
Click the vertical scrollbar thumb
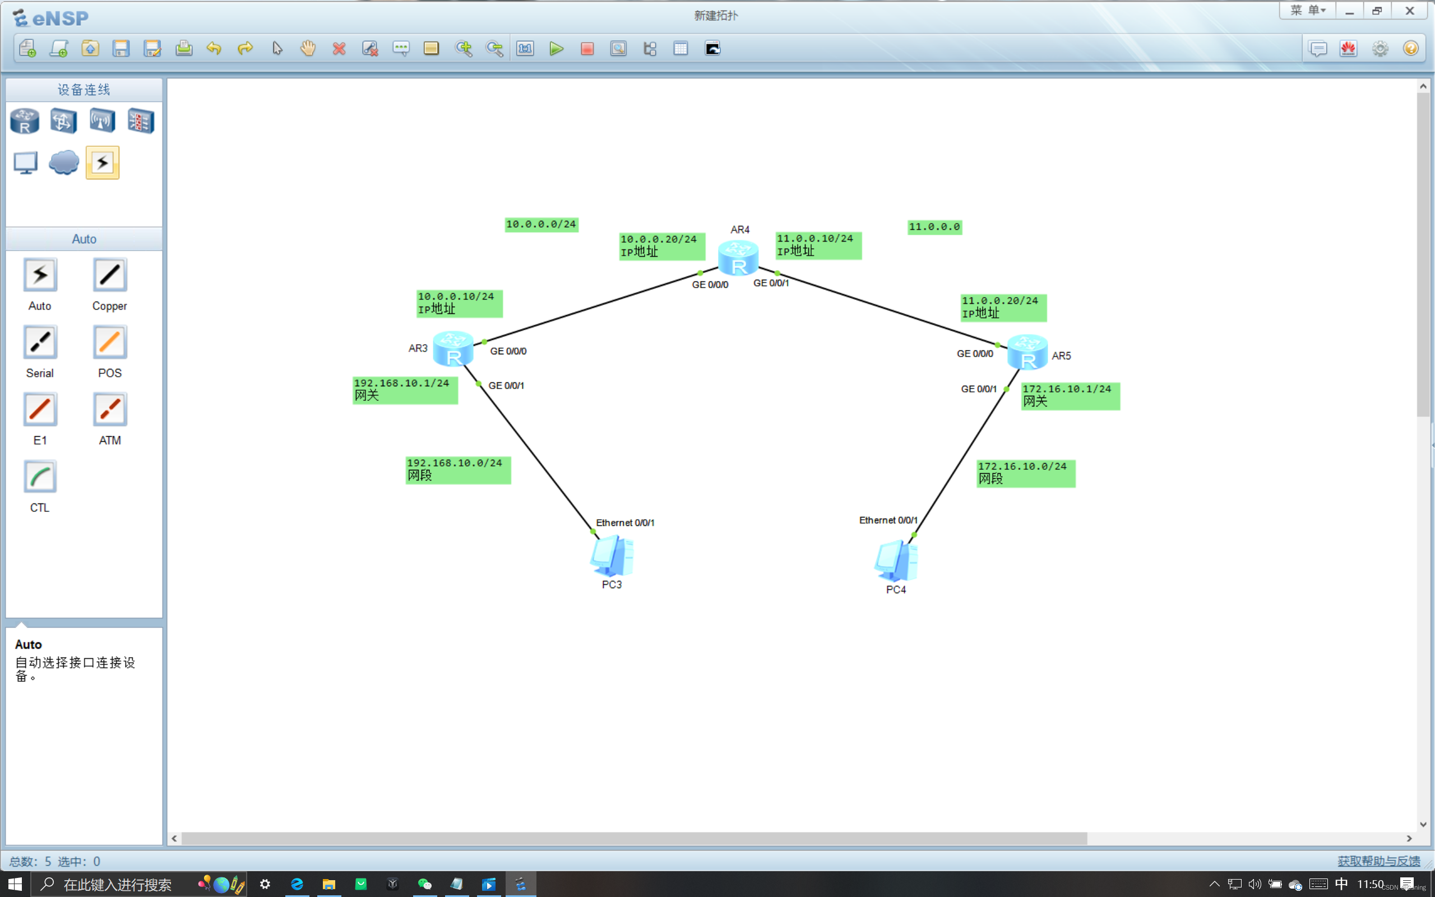[x=1423, y=255]
